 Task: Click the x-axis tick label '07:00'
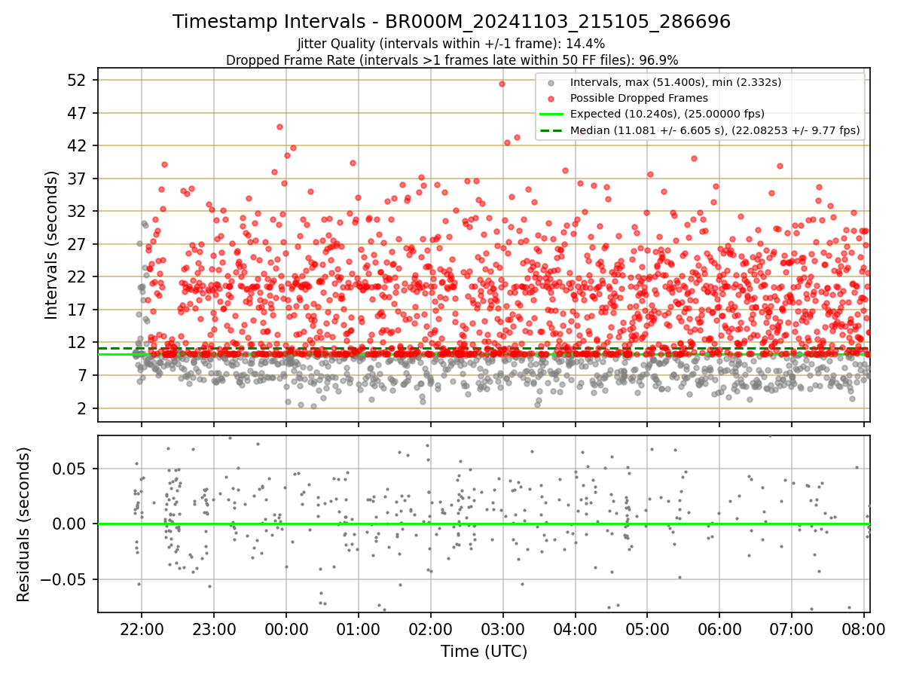point(792,629)
